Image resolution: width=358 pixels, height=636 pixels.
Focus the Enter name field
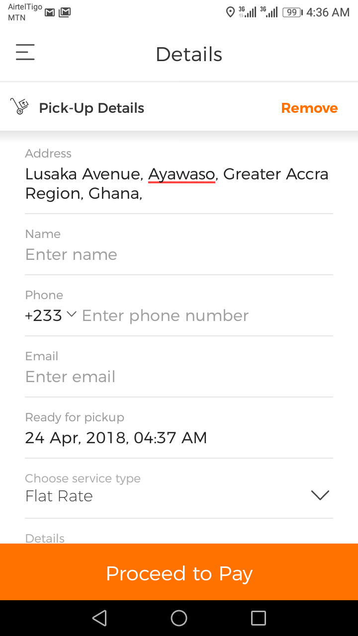179,254
